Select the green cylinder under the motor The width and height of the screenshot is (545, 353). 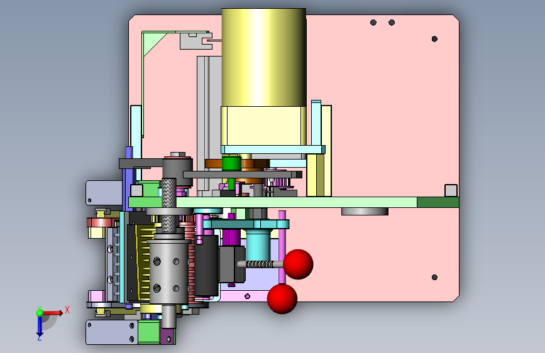coord(231,163)
